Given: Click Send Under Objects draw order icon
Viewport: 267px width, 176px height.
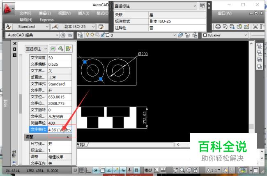Looking at the screenshot, I should click(260, 67).
